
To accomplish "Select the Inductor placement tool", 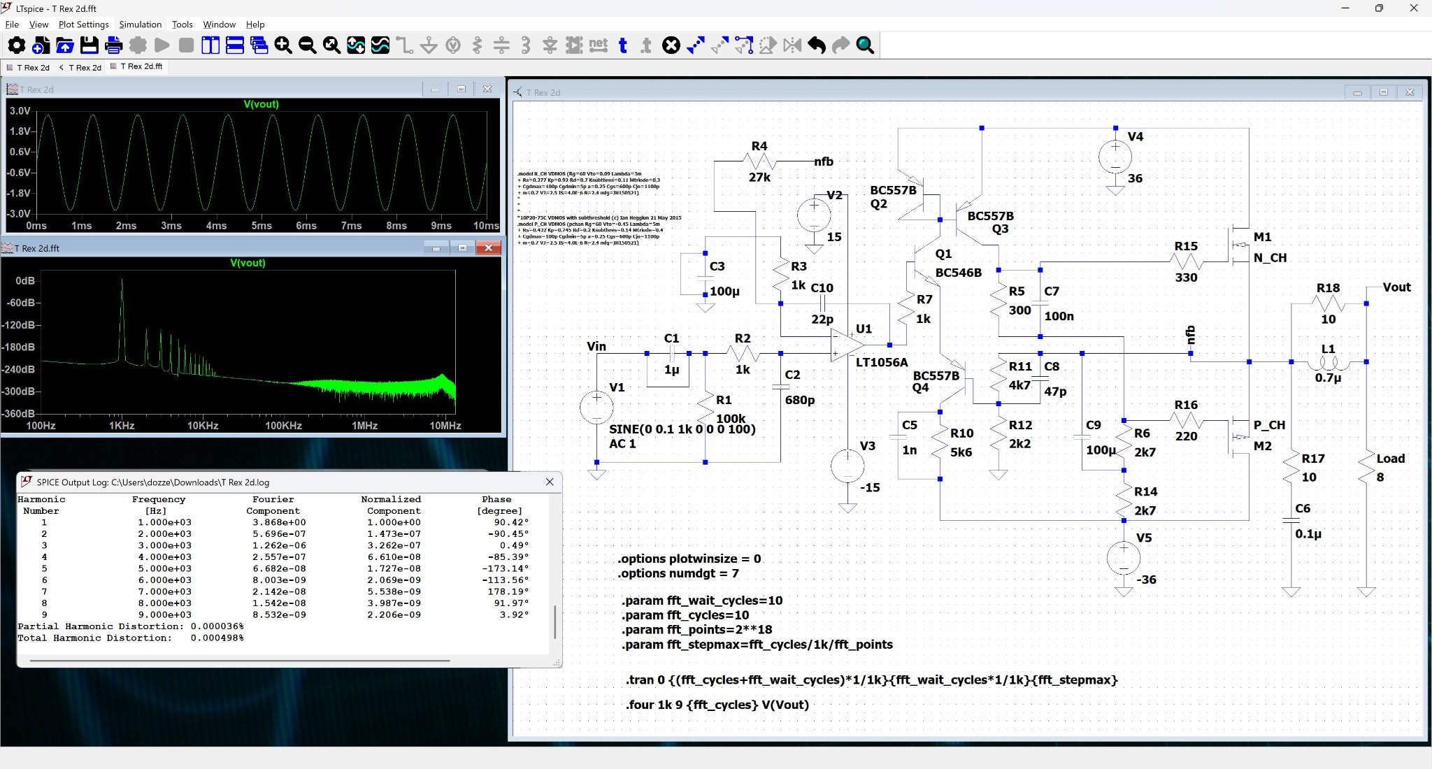I will [526, 45].
